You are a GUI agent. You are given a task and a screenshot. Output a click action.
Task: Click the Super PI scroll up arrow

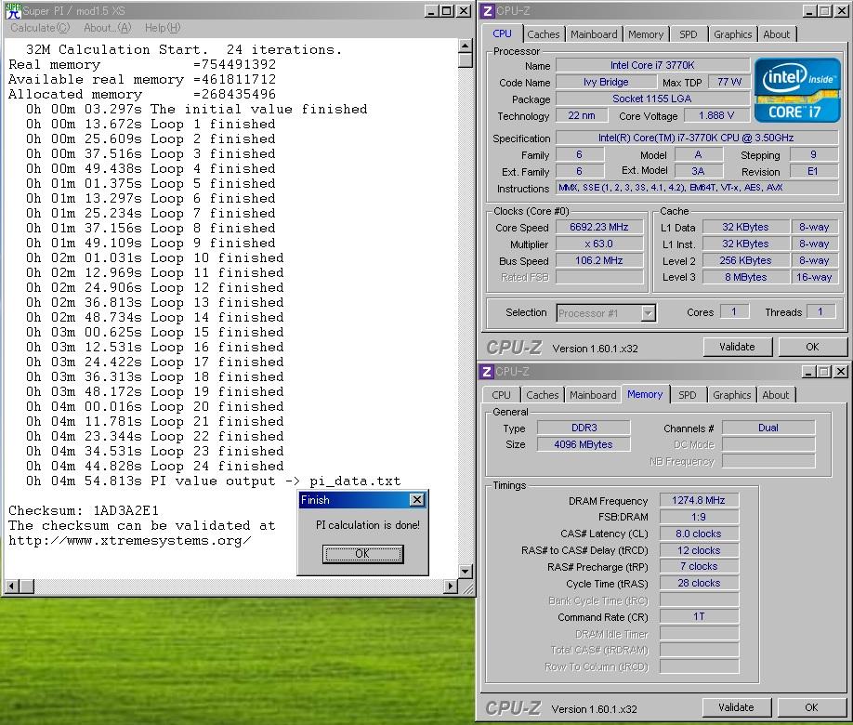click(466, 46)
